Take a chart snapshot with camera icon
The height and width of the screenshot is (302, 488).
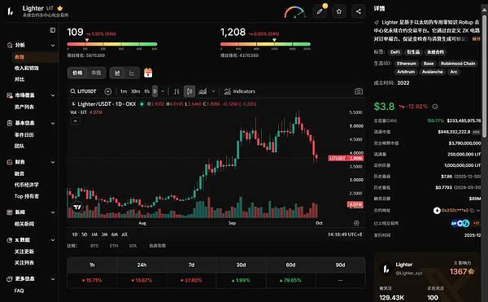359,91
